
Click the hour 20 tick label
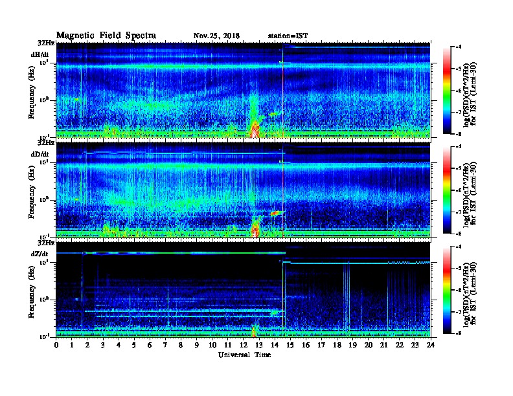coord(368,346)
